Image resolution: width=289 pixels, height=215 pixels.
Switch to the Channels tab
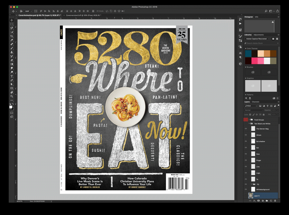[x=255, y=102]
